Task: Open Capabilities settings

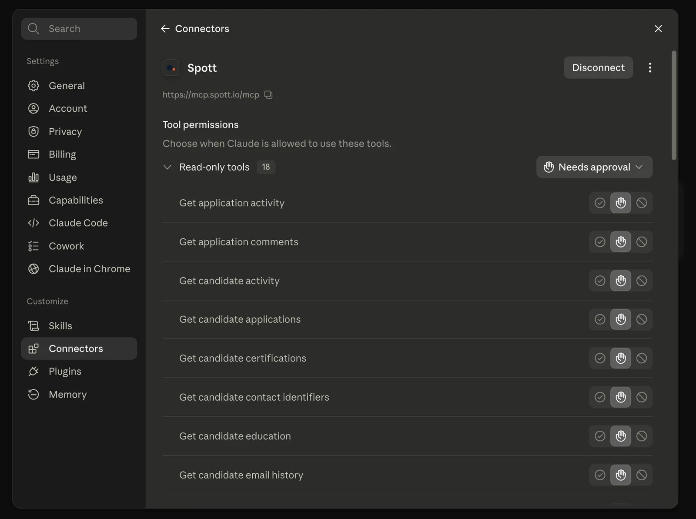Action: point(79,200)
